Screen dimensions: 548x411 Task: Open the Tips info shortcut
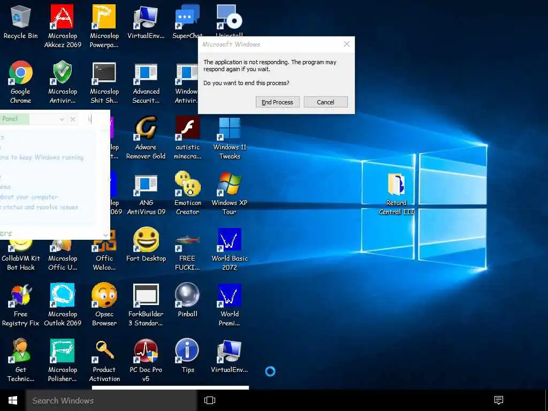coord(187,356)
